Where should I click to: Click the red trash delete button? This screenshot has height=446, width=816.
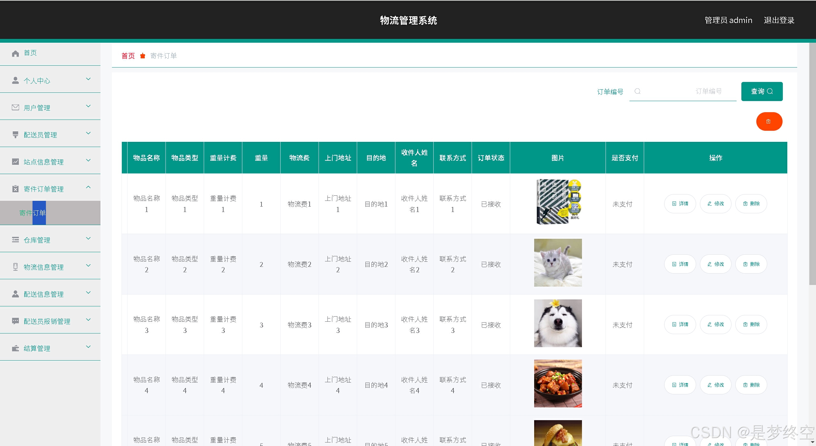pos(769,121)
